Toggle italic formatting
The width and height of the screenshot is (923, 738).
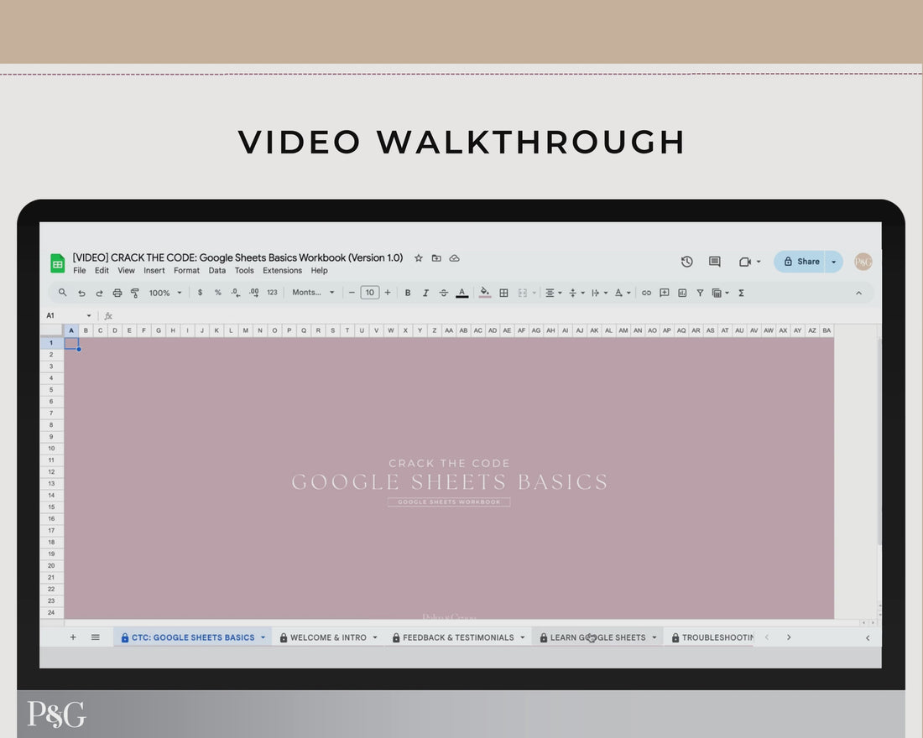425,293
